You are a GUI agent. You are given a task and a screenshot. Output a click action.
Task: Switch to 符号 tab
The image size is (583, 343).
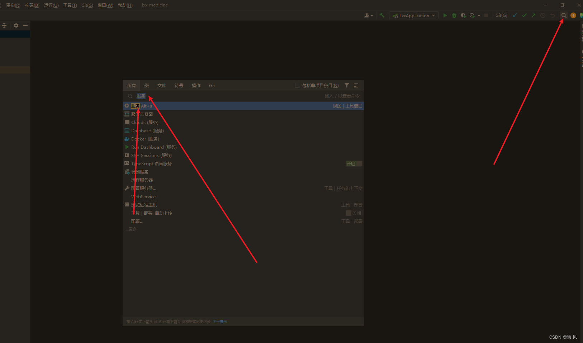179,86
